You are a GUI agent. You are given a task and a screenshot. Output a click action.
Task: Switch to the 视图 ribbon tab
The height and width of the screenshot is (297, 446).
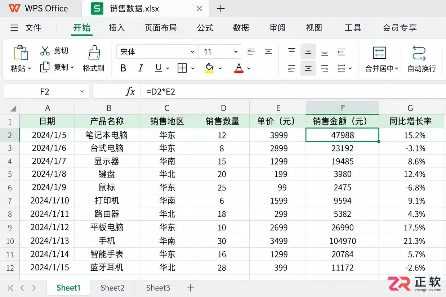point(314,28)
